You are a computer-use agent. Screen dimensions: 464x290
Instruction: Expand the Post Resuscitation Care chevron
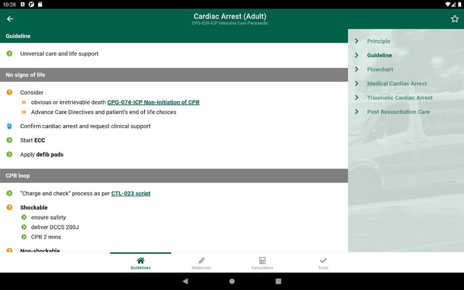tap(356, 112)
